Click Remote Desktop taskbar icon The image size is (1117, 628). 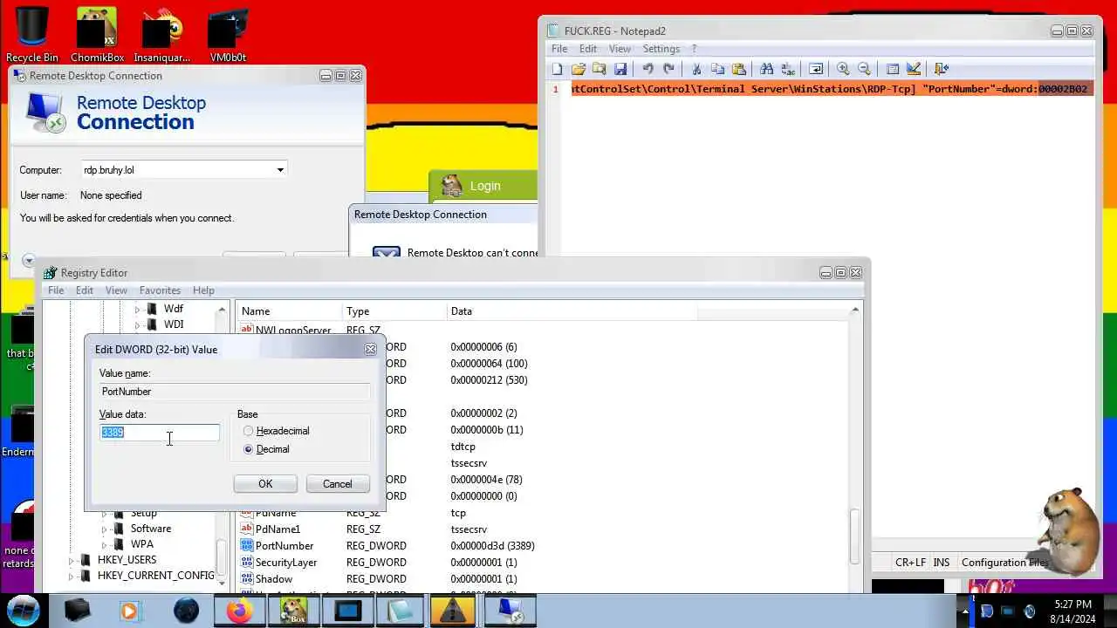pyautogui.click(x=510, y=611)
